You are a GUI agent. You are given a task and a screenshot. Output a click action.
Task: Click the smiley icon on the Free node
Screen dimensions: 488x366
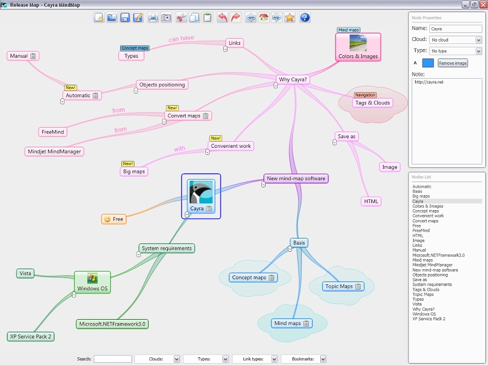click(x=107, y=219)
